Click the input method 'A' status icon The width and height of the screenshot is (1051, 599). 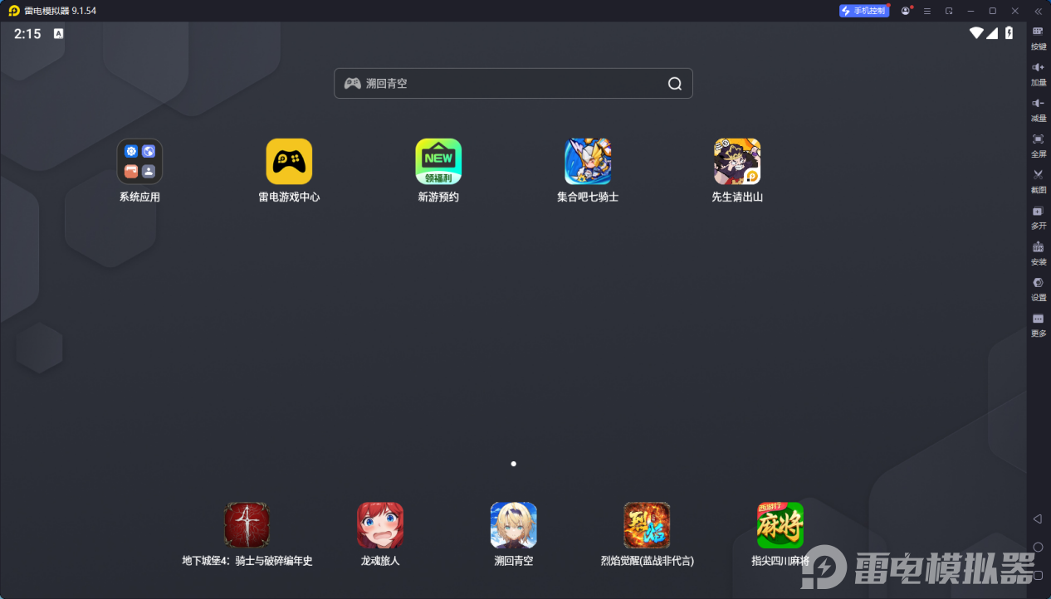(x=59, y=34)
